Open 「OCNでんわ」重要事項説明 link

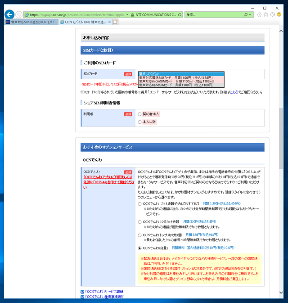click(x=105, y=296)
